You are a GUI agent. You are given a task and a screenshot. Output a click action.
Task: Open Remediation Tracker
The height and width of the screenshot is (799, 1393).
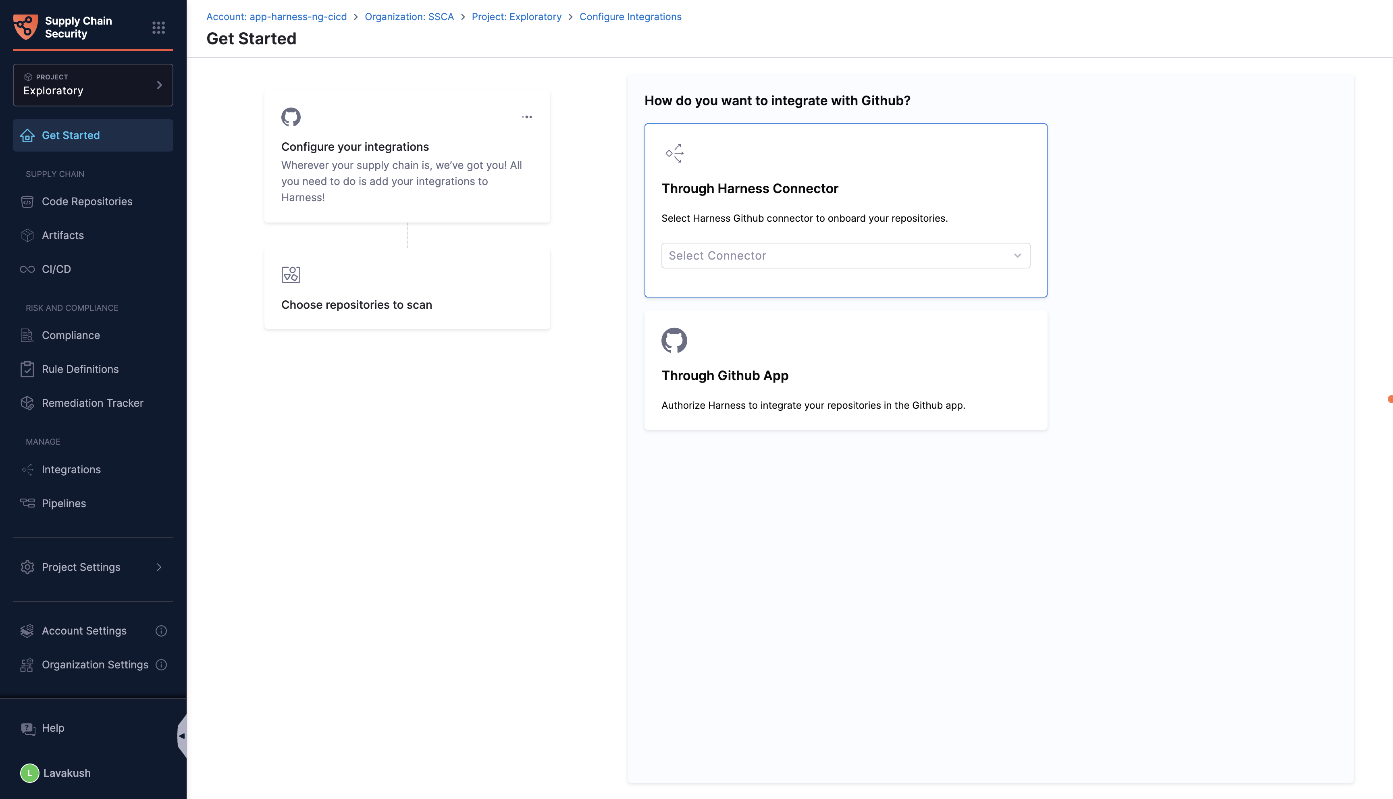(x=93, y=404)
